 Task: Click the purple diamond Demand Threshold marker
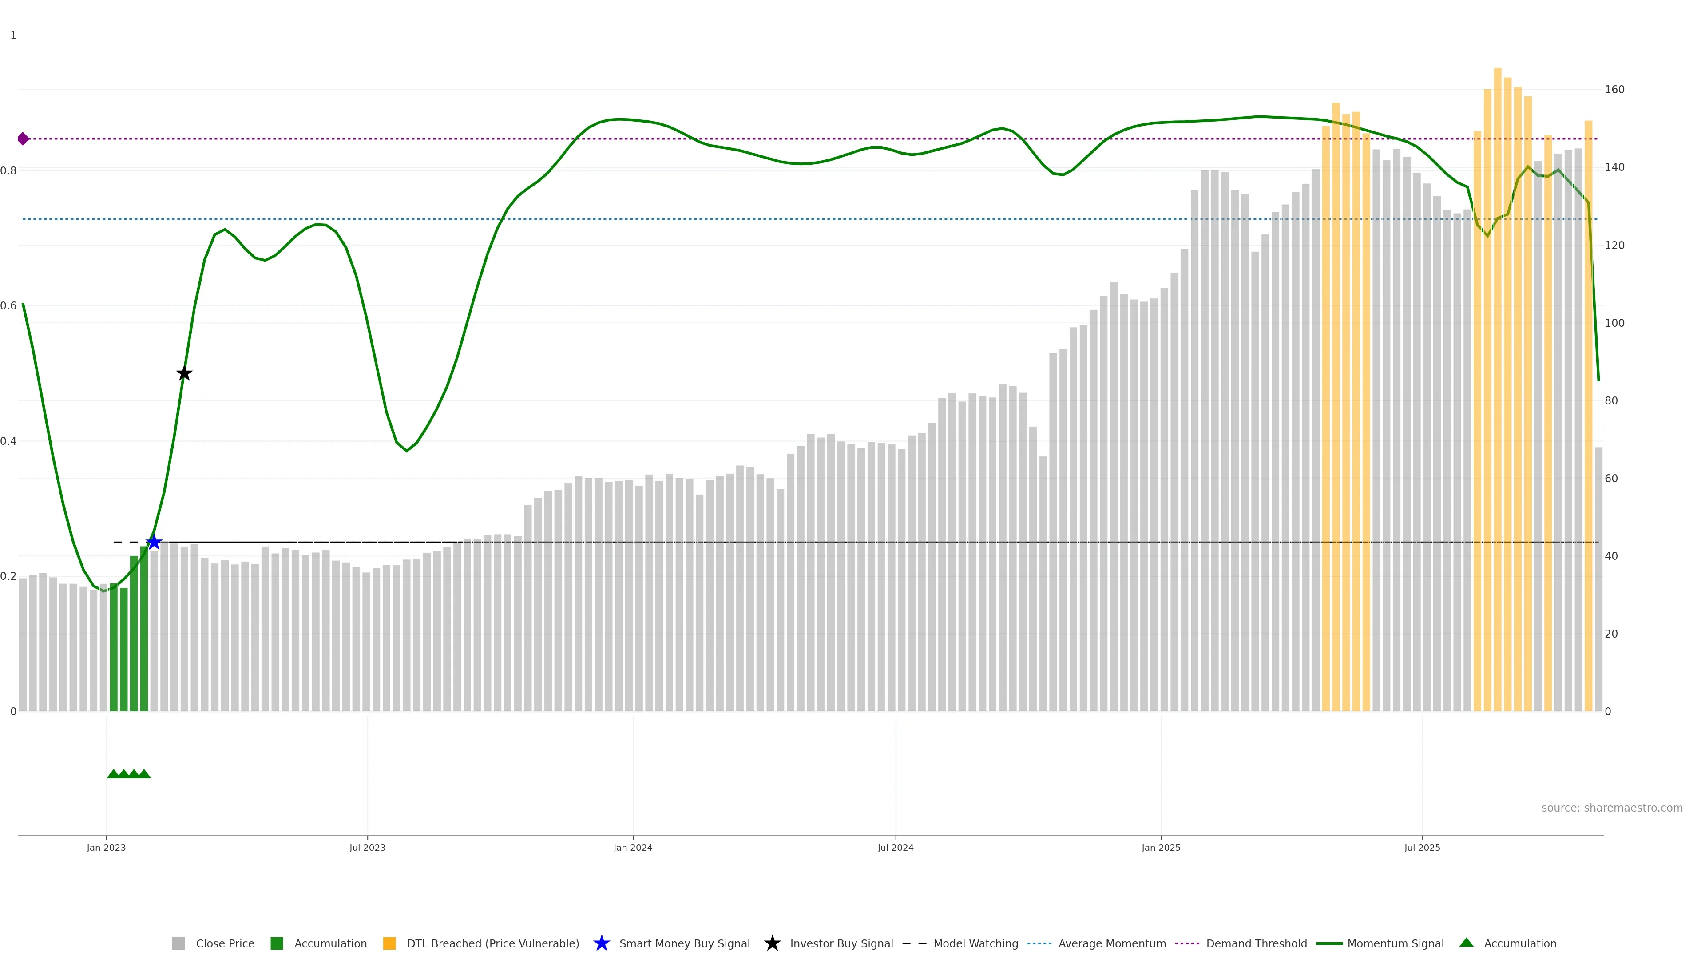(x=23, y=139)
